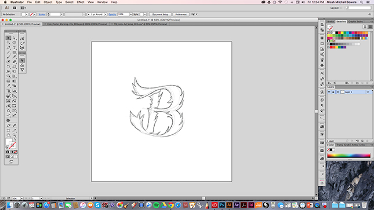The width and height of the screenshot is (374, 210).
Task: Select the Pencil tool
Action: (14, 57)
